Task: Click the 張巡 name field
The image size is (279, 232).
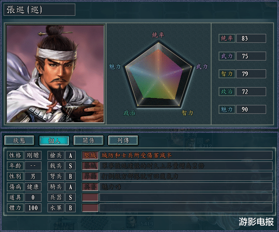Action: [39, 10]
